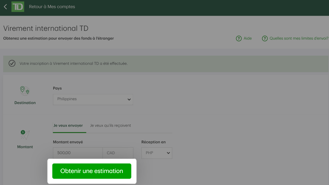Image resolution: width=329 pixels, height=185 pixels.
Task: Click the question icon beside sending limits
Action: [x=265, y=39]
